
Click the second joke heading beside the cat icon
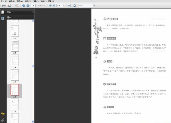click(x=111, y=39)
